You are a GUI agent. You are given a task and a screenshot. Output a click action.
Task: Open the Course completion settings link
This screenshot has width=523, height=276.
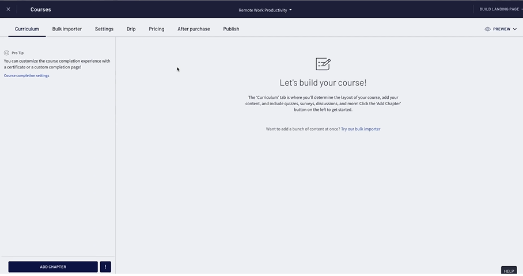(26, 76)
